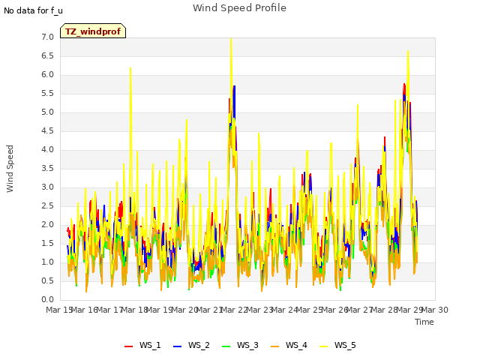Click the Mar 30 x-axis tick label
Screen dimensions: 480x360
tap(435, 310)
